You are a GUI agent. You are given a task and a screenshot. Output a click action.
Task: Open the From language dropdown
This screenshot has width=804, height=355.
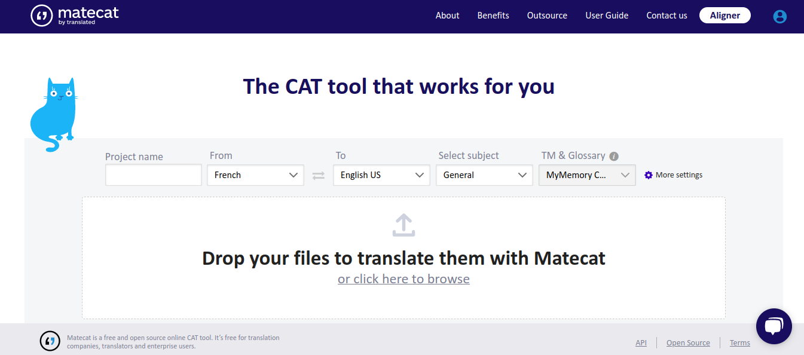point(256,175)
